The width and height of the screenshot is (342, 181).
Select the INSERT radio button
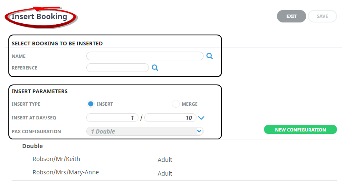point(91,104)
